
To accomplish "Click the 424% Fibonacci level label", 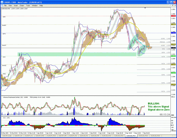I will click(x=163, y=75).
